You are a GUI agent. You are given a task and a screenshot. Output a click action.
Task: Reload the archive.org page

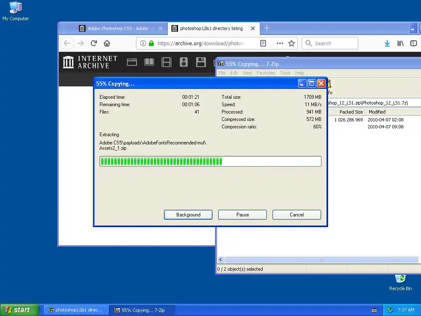pyautogui.click(x=94, y=43)
